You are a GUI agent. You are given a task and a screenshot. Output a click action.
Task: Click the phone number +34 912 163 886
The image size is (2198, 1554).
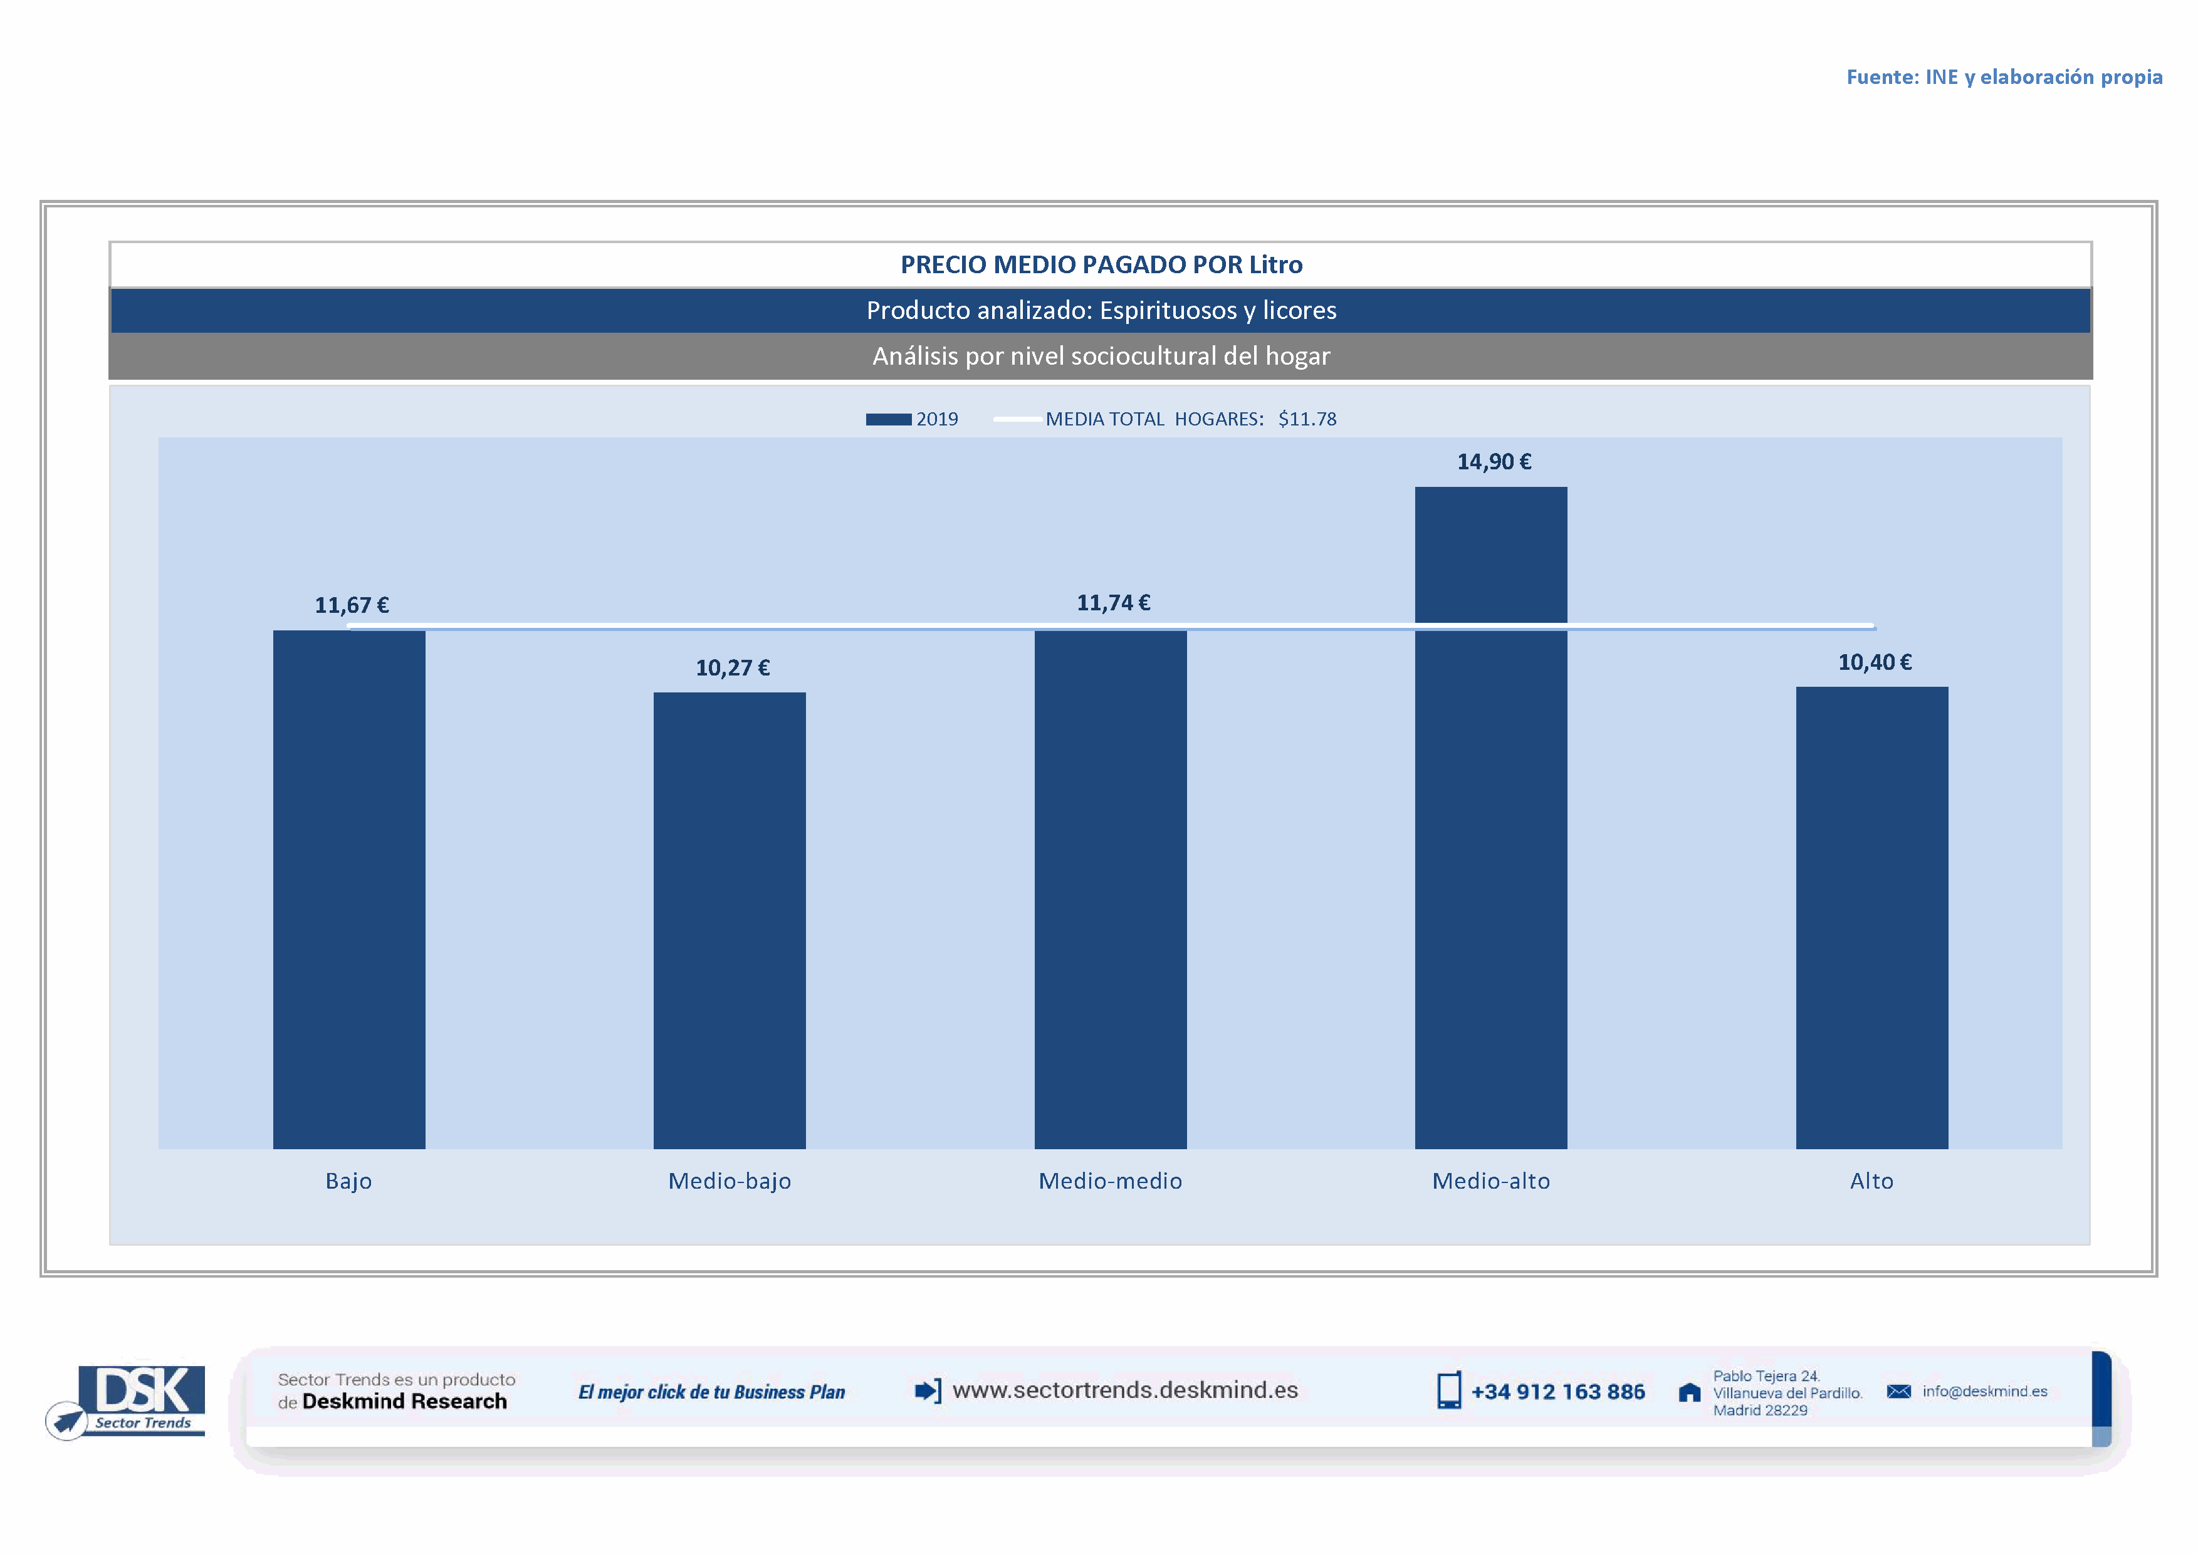[x=1557, y=1392]
